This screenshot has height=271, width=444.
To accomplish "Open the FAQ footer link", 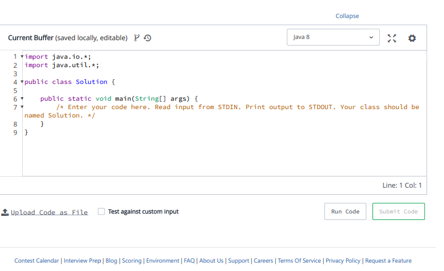I will [x=189, y=261].
